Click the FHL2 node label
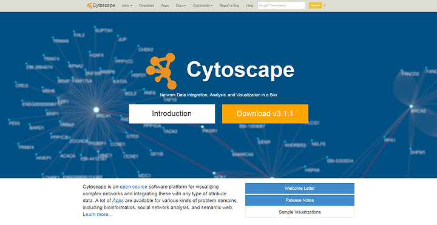Screen dimensions: 437x225 pyautogui.click(x=79, y=35)
